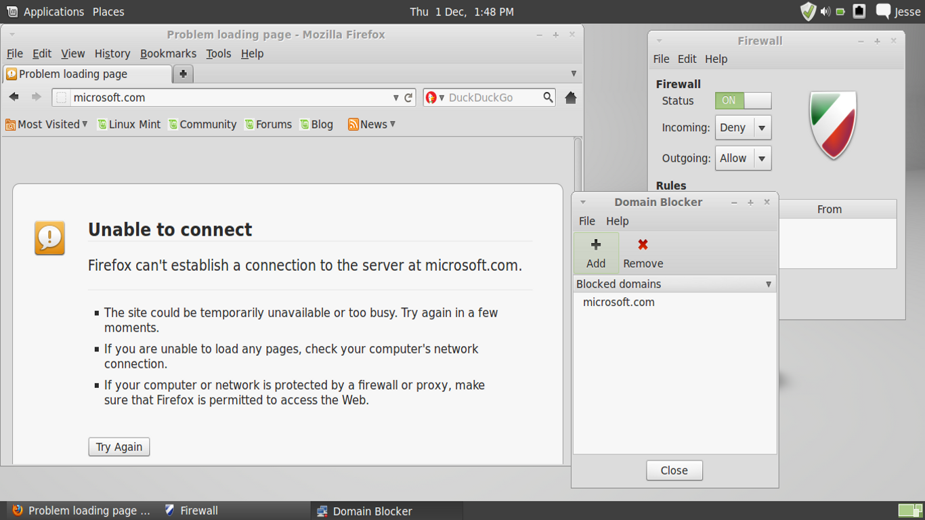Click the clock showing Thu 1 Dec
Screen dimensions: 925x520
[462, 12]
